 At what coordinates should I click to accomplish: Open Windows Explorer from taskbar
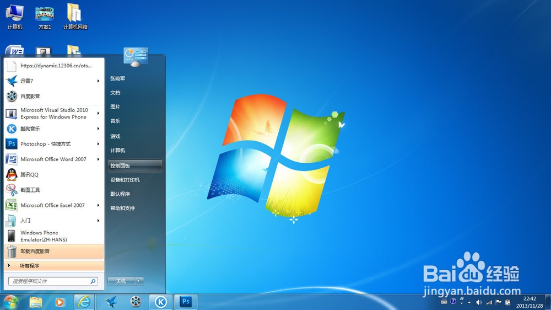point(36,302)
